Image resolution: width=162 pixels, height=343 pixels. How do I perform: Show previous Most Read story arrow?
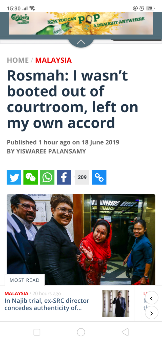pos(152,299)
